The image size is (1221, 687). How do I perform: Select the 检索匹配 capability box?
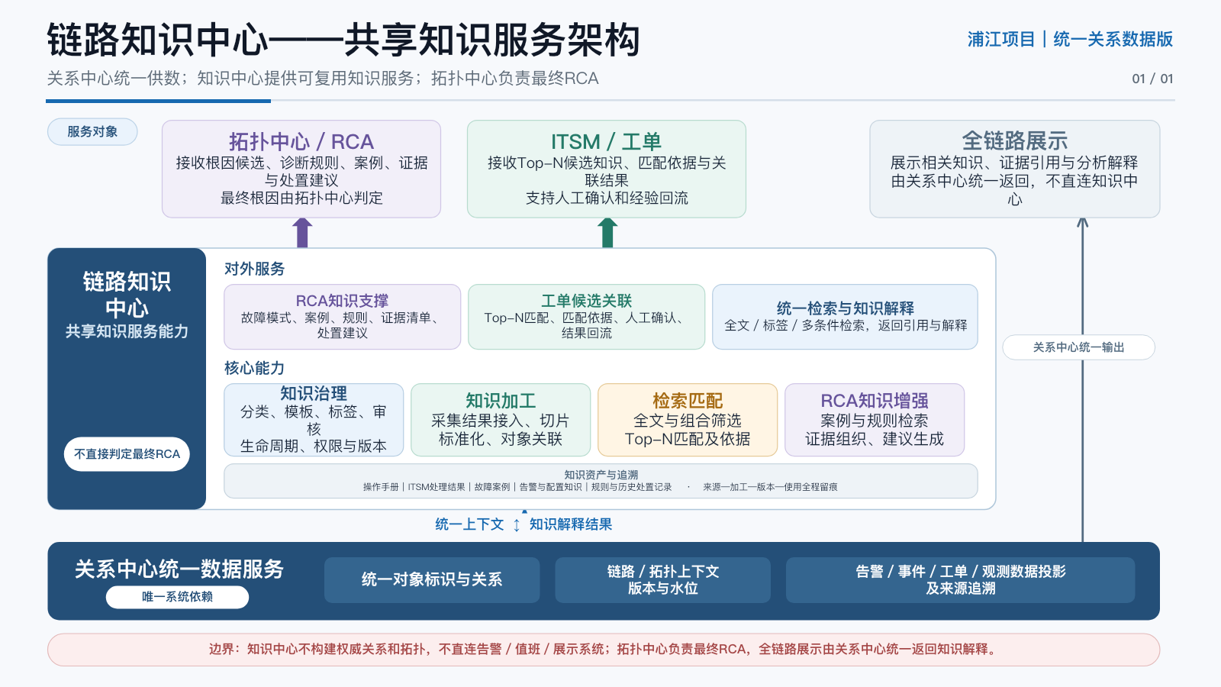click(x=688, y=420)
